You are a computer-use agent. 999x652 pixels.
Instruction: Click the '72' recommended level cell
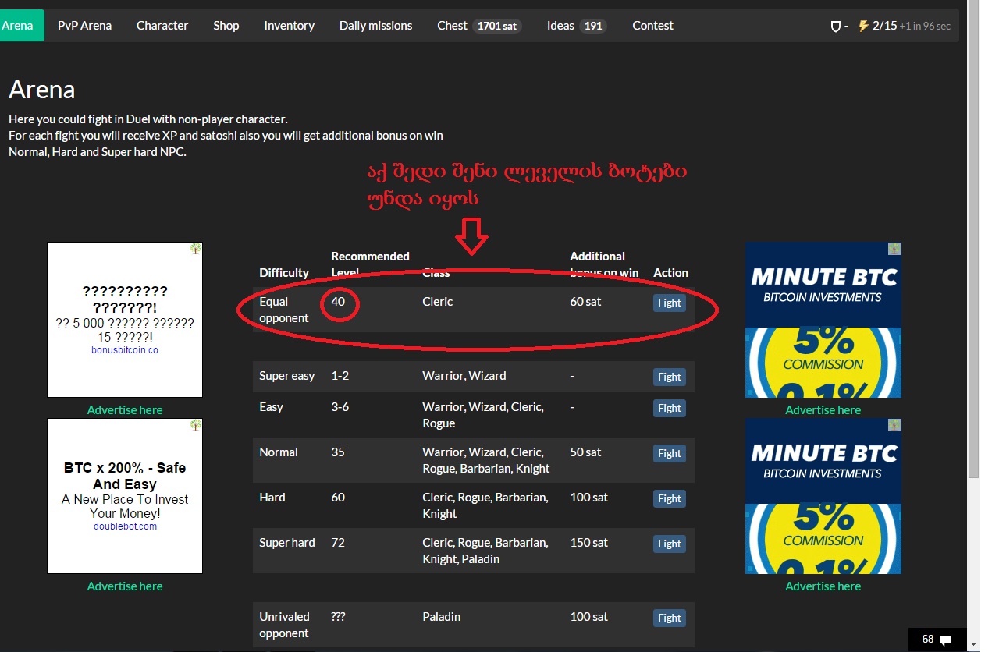click(338, 543)
